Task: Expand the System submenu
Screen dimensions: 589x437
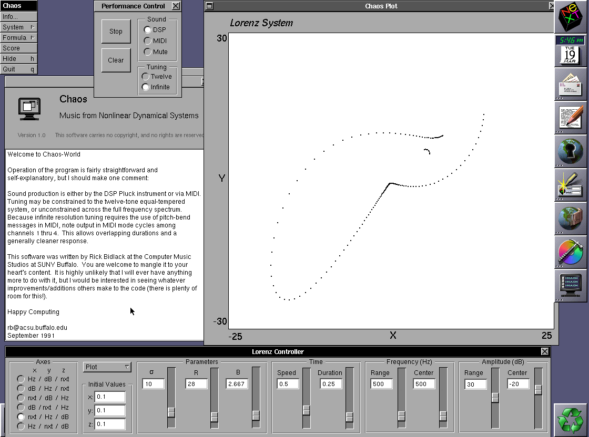Action: coord(18,27)
